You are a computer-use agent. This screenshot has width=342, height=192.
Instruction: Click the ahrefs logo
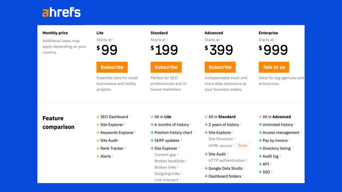pyautogui.click(x=61, y=12)
